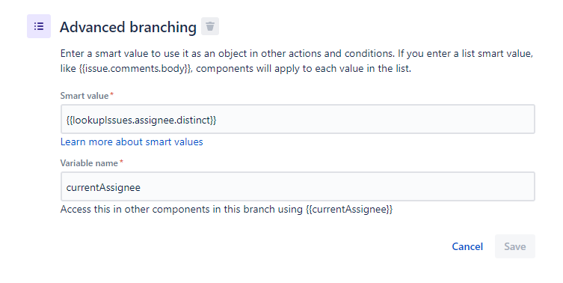
Task: Delete the branch using the trash icon
Action: (210, 26)
